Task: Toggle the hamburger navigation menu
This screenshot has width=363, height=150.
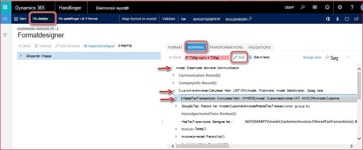Action: point(5,18)
